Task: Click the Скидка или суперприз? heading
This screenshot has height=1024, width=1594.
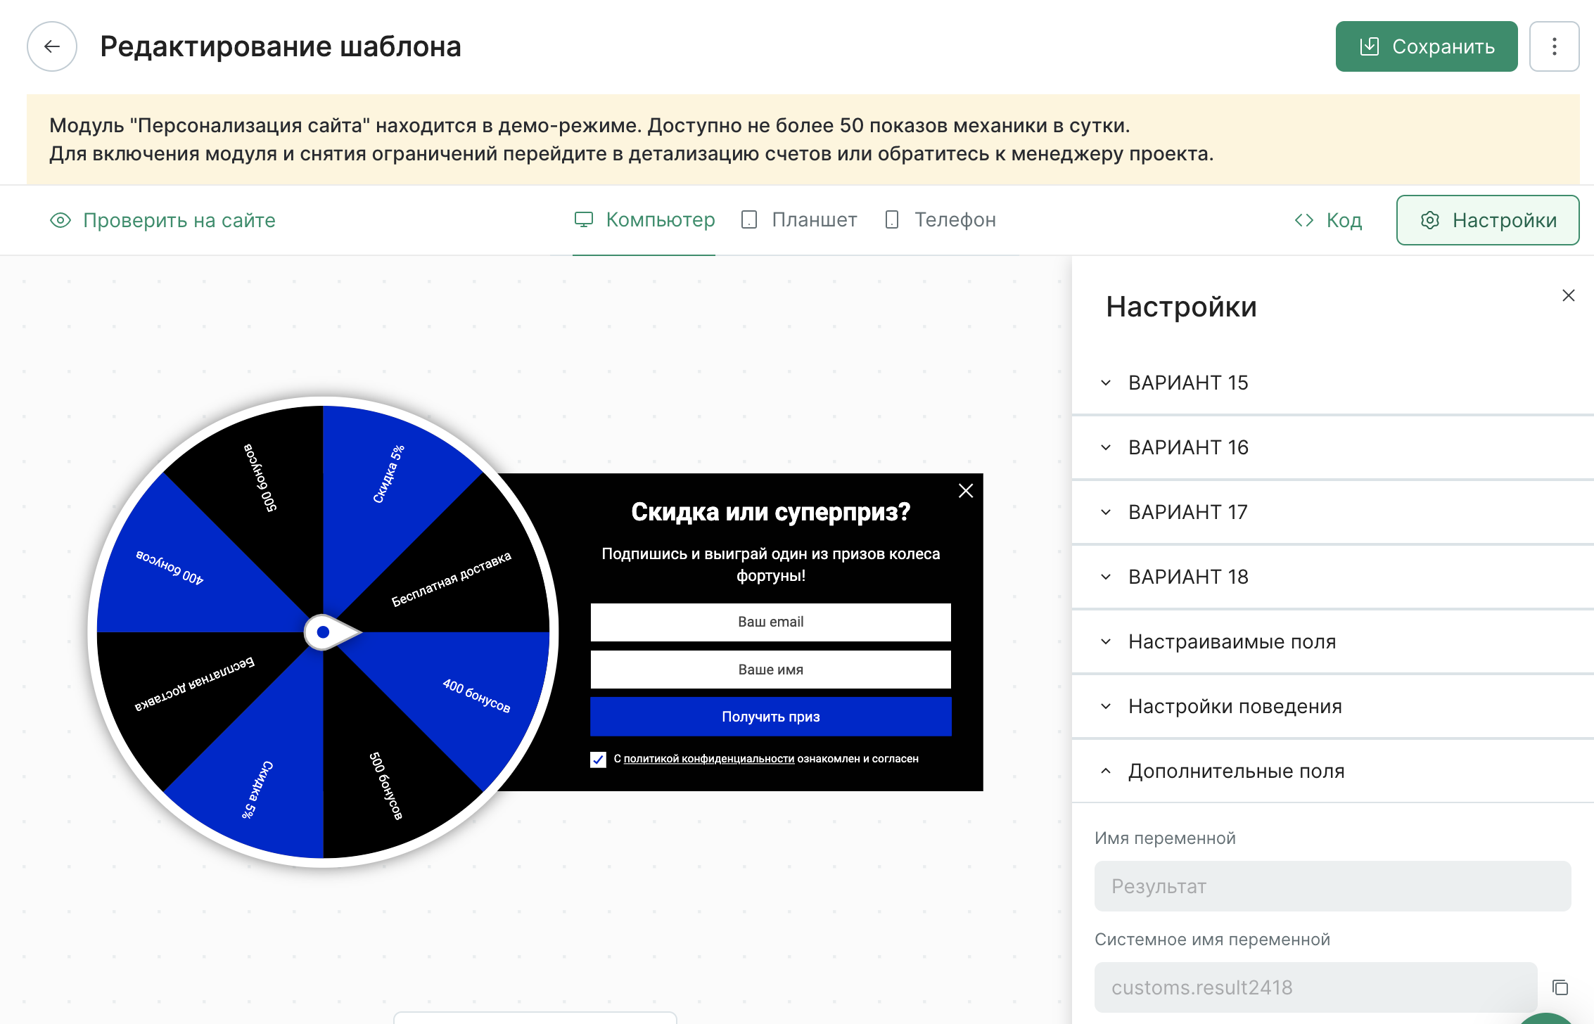Action: 770,512
